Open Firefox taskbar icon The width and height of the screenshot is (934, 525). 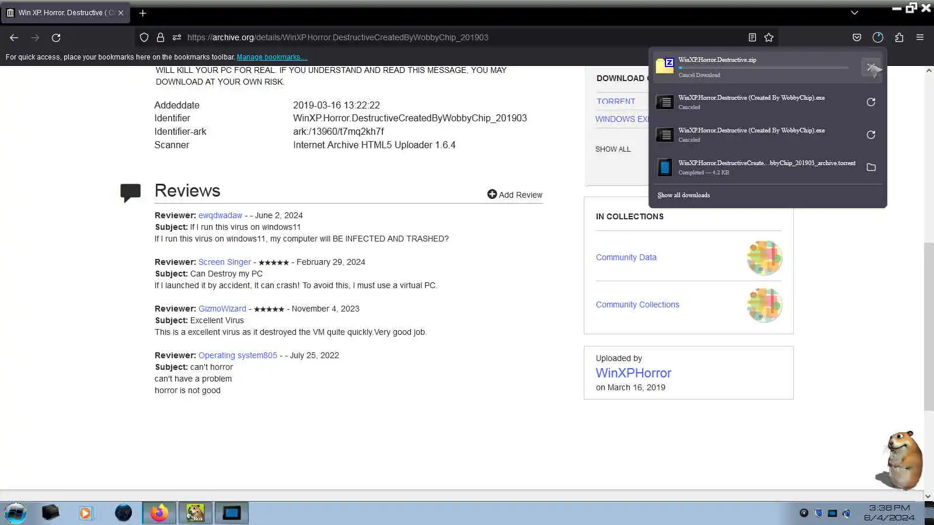[x=159, y=513]
